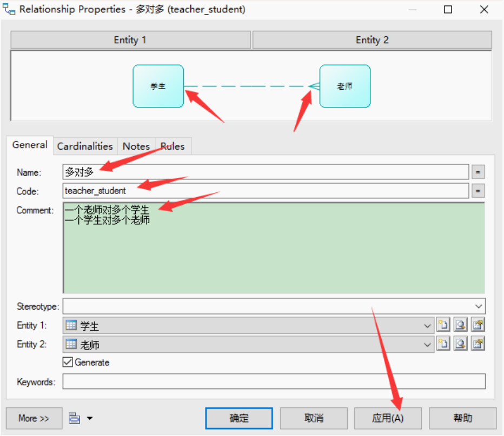The height and width of the screenshot is (436, 504).
Task: Click the relationship icon in title bar
Action: [x=9, y=9]
